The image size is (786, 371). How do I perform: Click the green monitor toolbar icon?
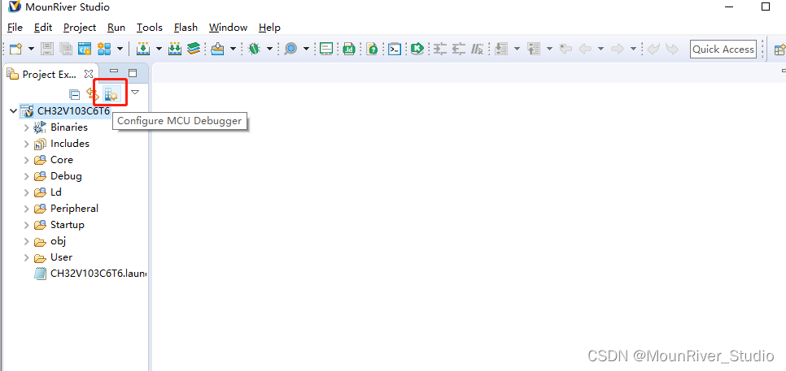pyautogui.click(x=327, y=49)
